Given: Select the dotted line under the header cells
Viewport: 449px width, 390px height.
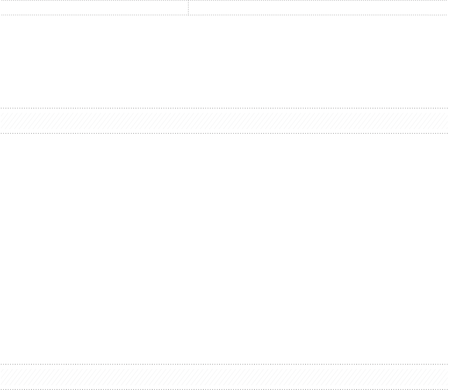Looking at the screenshot, I should pos(224,15).
